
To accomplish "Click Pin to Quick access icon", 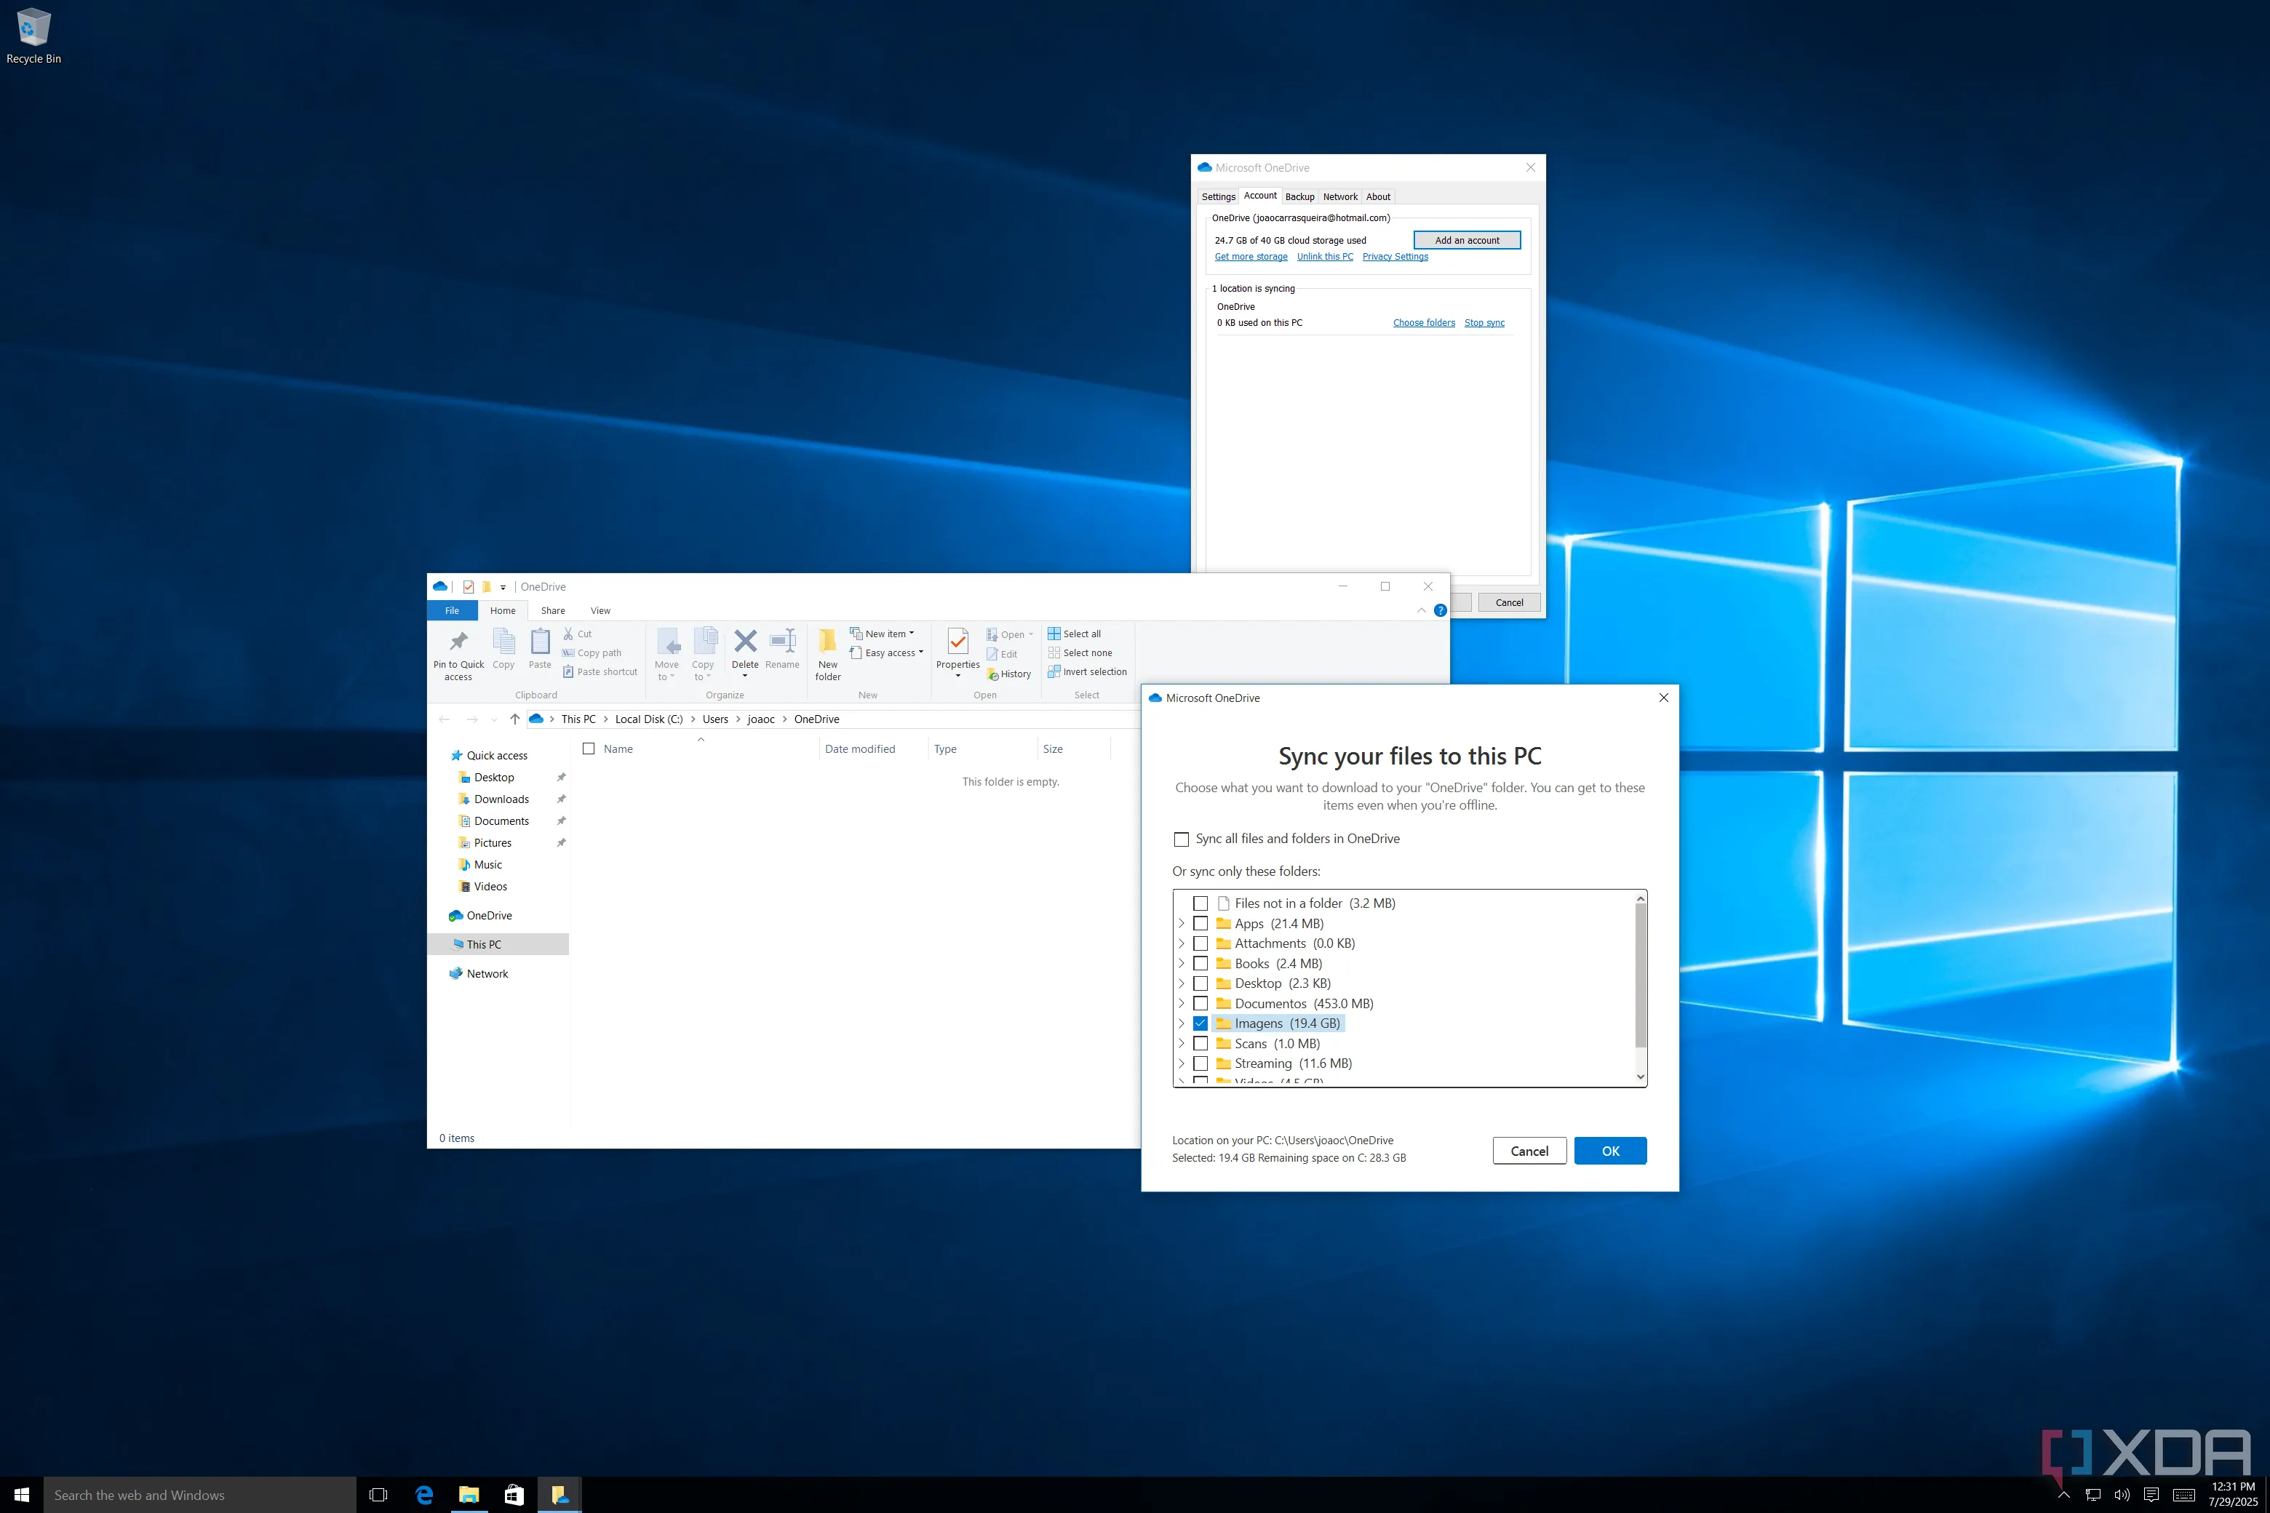I will (458, 654).
